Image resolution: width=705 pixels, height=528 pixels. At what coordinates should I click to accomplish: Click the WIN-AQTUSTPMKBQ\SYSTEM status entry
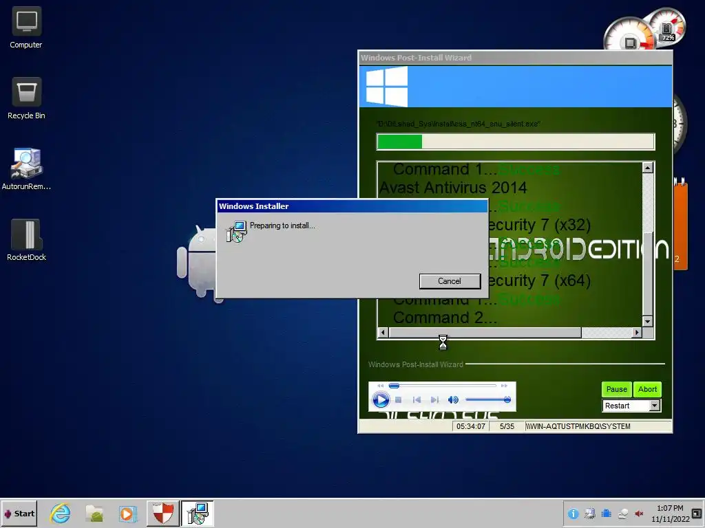tap(598, 426)
